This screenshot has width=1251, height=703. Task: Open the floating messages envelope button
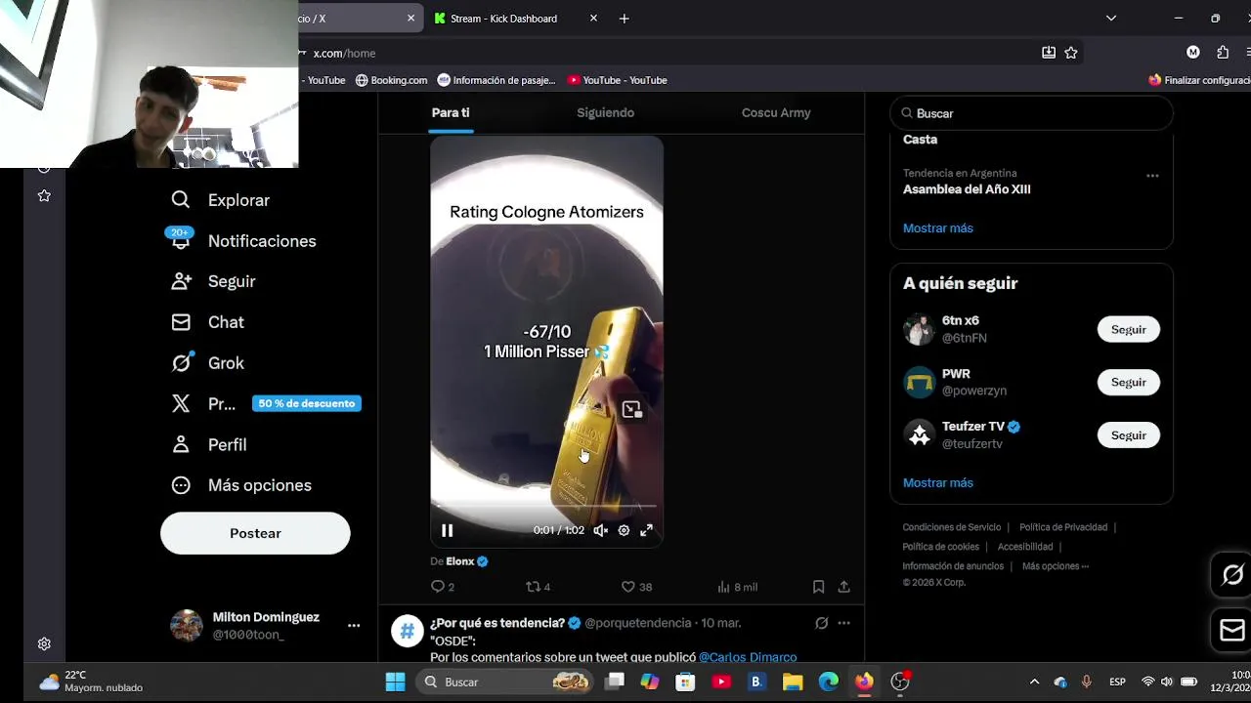1232,630
